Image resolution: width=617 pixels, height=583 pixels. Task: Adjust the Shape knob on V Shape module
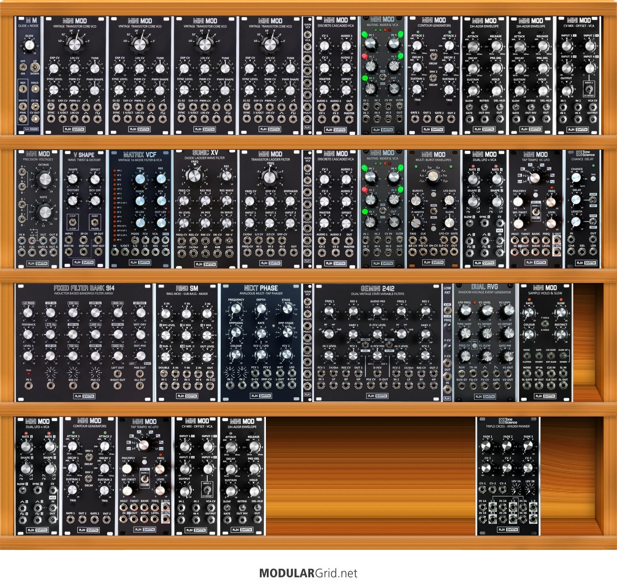tap(73, 179)
